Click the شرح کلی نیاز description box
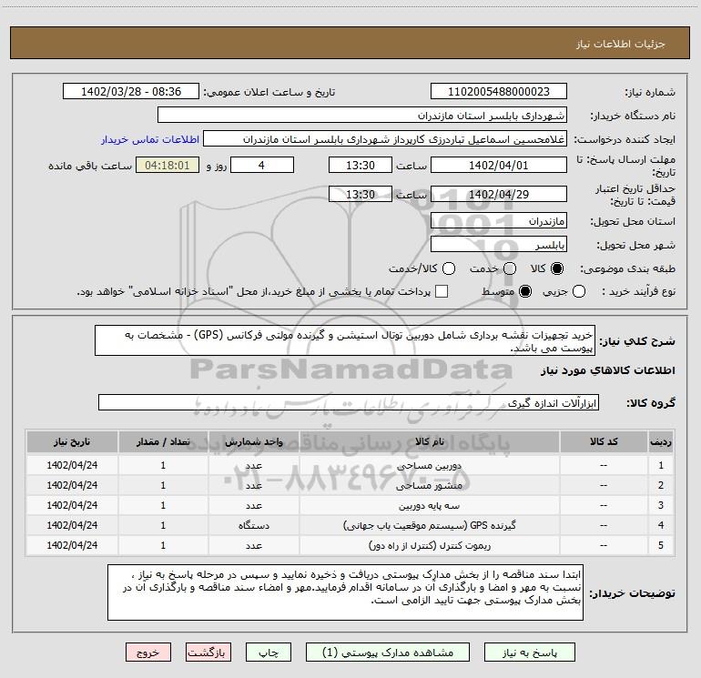This screenshot has height=678, width=701. coord(345,340)
